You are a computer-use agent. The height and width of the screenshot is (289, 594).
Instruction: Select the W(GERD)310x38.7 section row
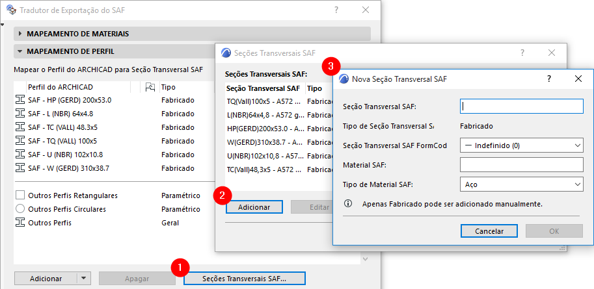[x=278, y=142]
